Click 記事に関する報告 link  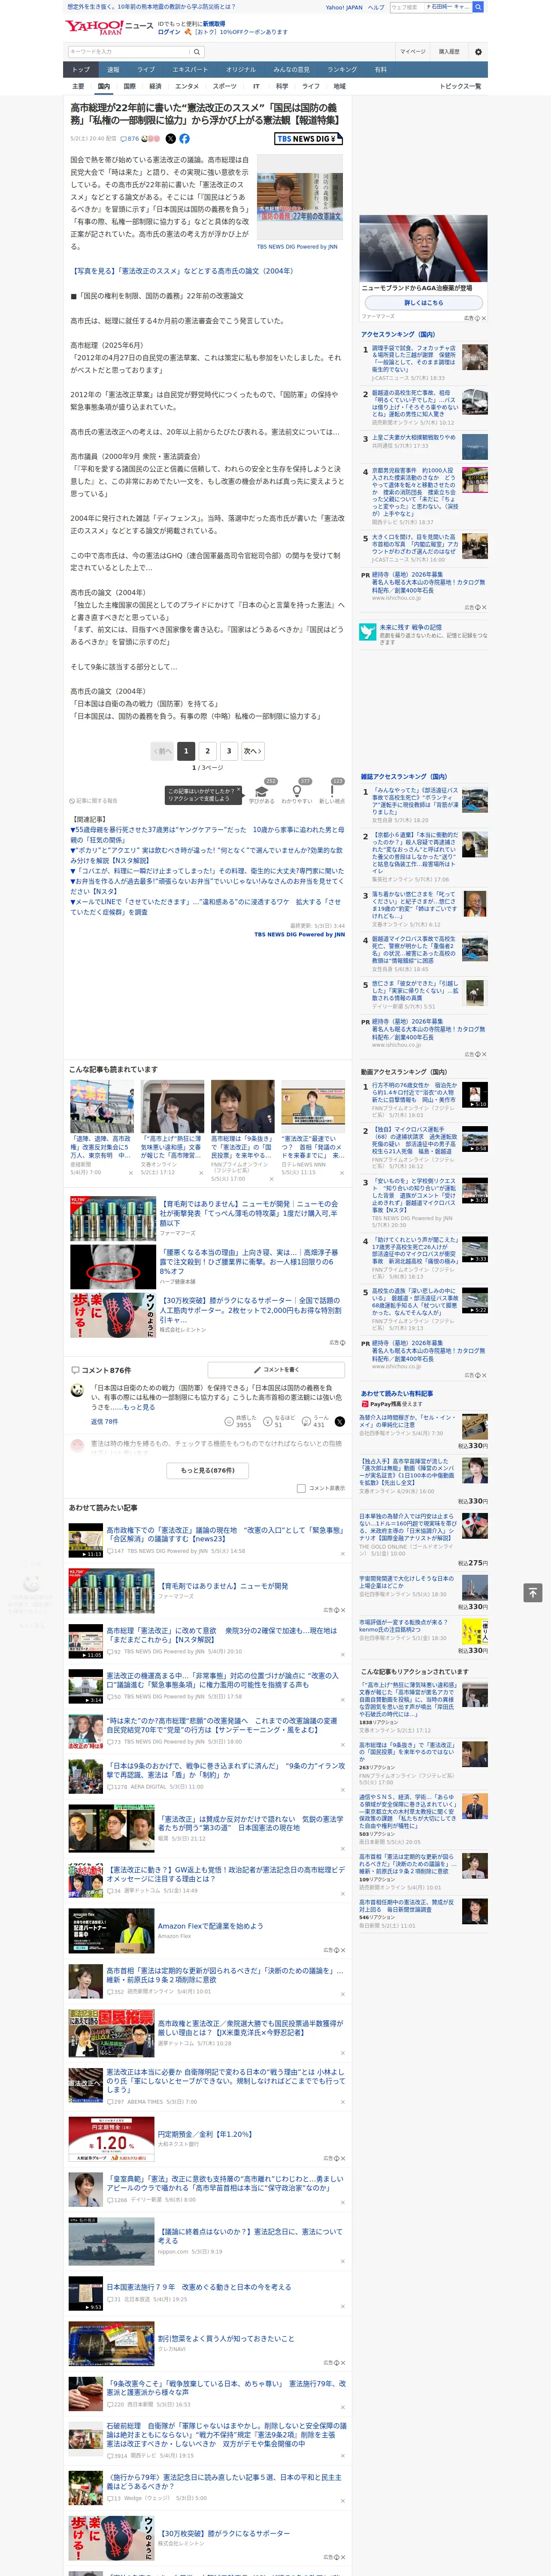[94, 801]
